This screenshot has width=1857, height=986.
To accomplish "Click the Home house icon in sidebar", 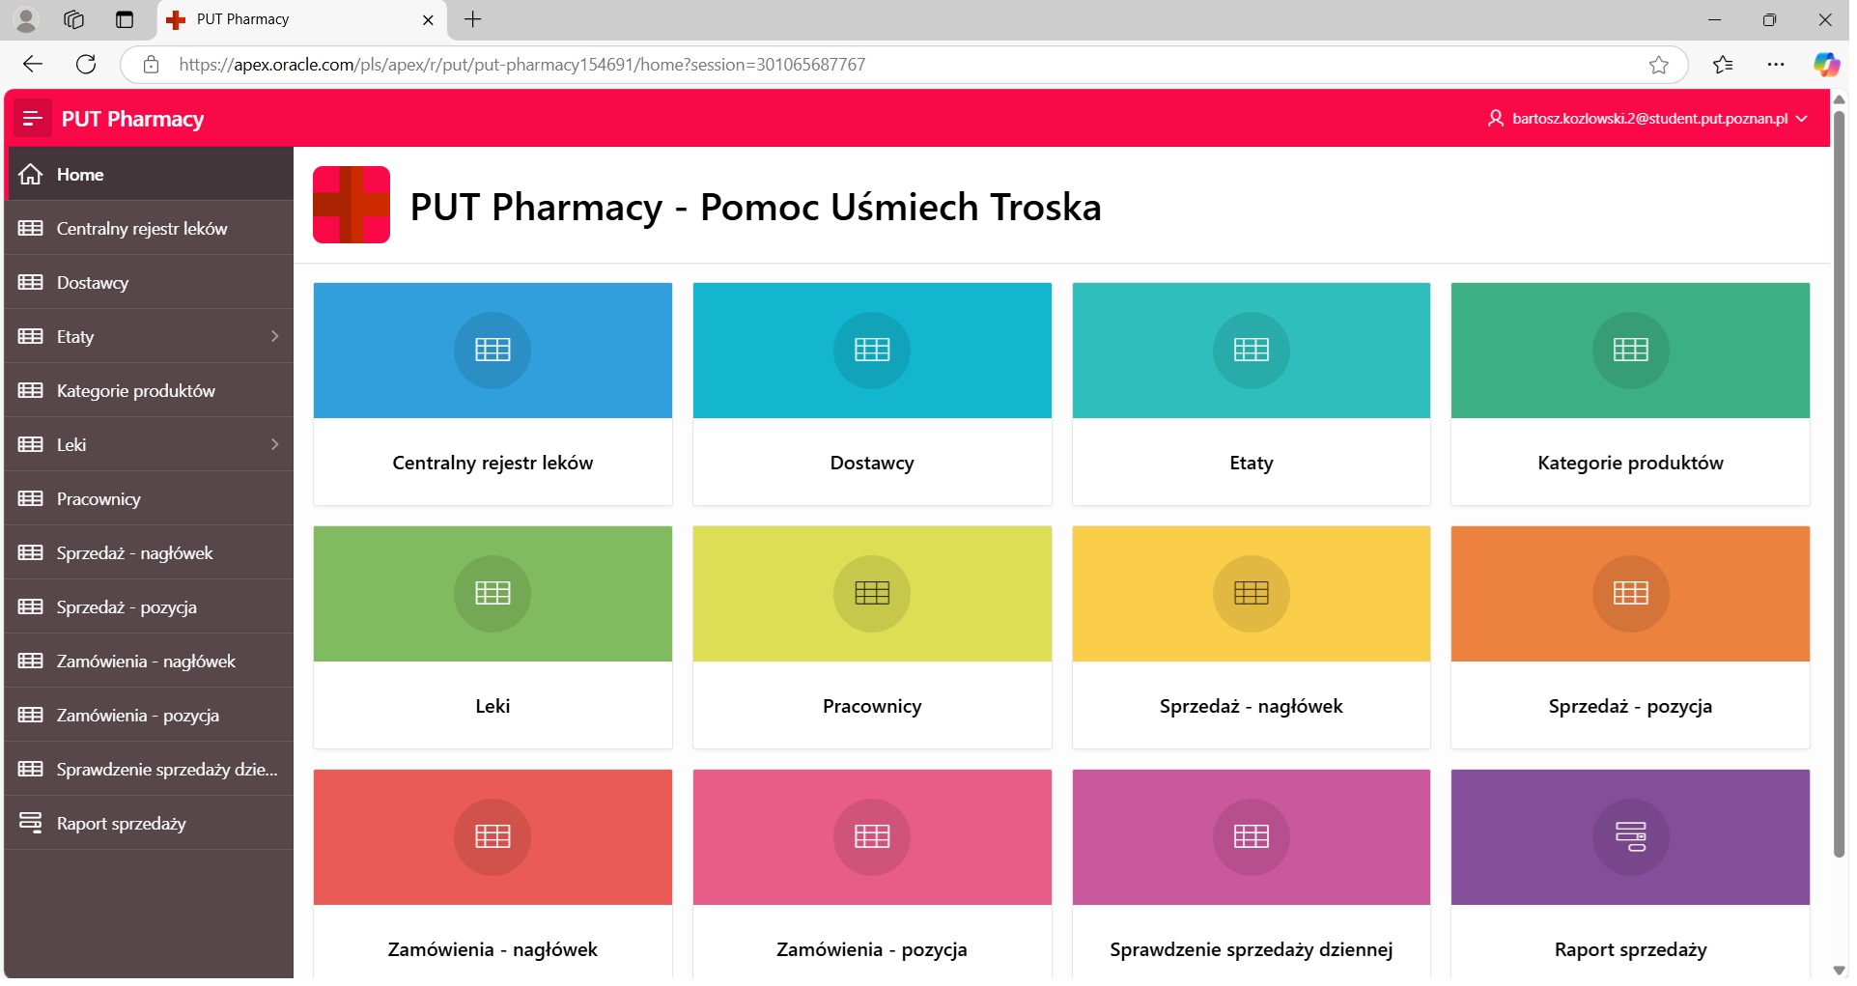I will pyautogui.click(x=31, y=175).
